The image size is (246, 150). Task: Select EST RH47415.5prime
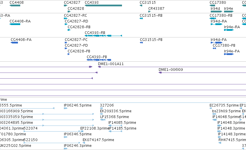(x=232, y=140)
